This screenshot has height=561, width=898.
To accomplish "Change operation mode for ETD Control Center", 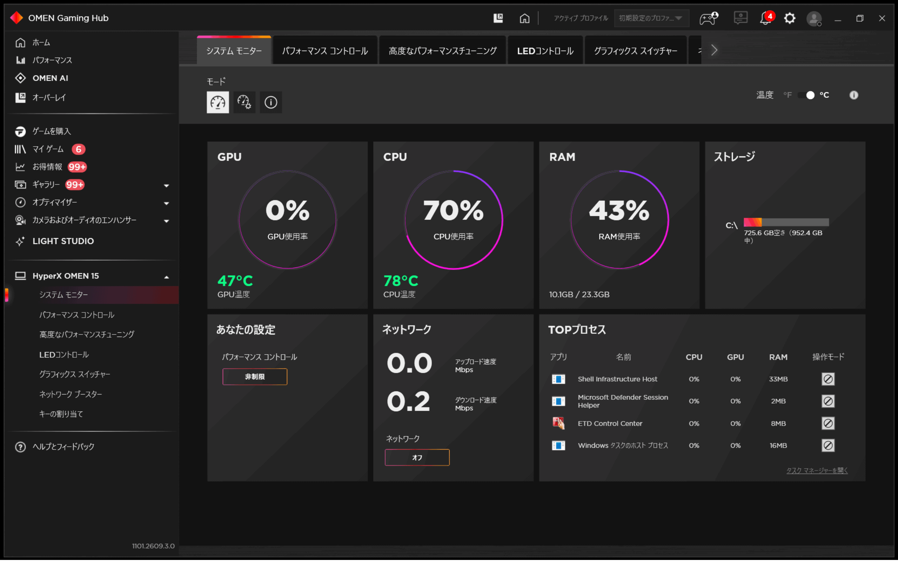I will (828, 423).
